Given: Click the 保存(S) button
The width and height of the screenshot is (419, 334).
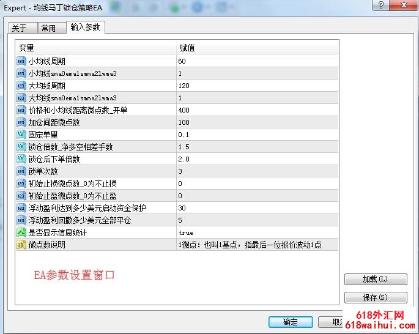Looking at the screenshot, I should coord(376,297).
